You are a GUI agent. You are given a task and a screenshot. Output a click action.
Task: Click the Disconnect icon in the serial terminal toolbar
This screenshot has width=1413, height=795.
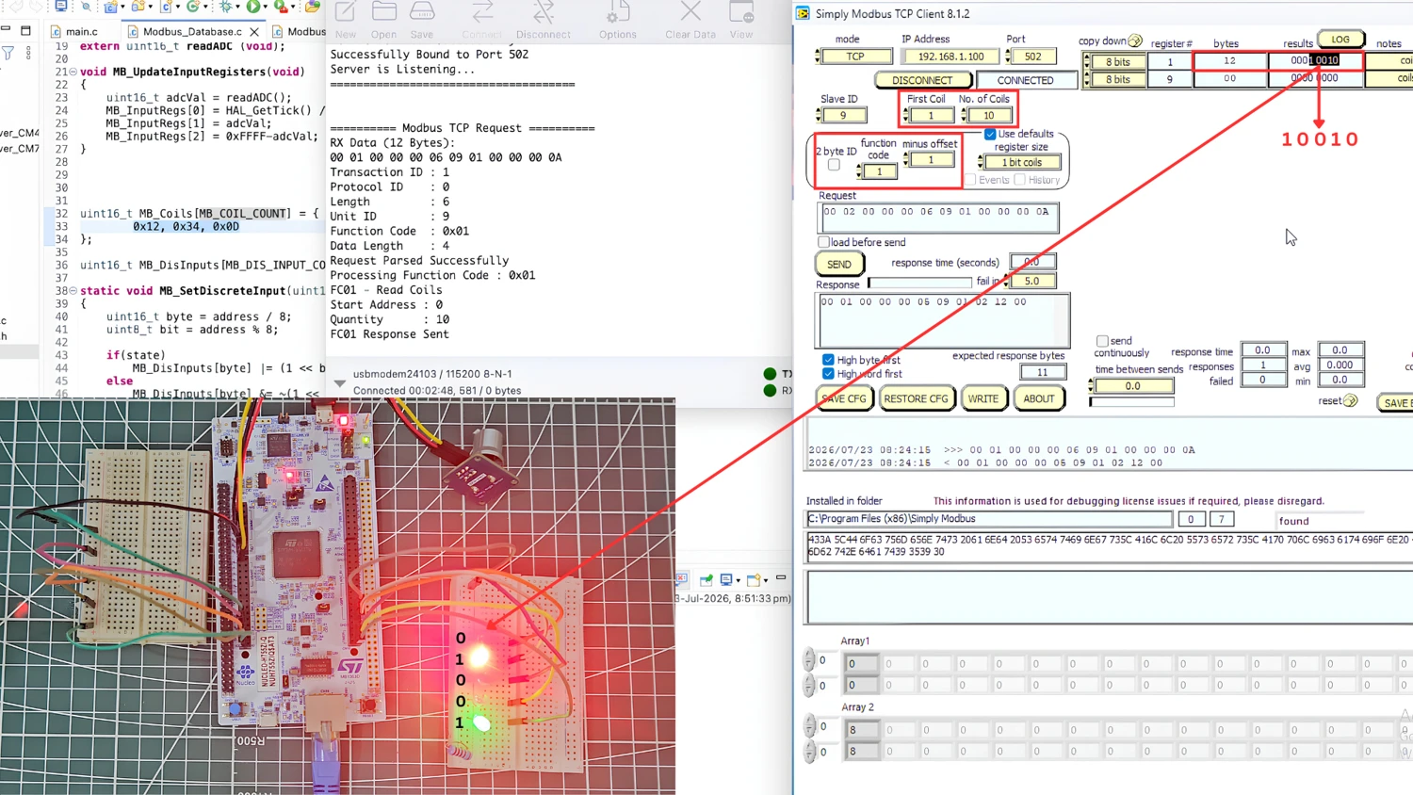pos(544,12)
